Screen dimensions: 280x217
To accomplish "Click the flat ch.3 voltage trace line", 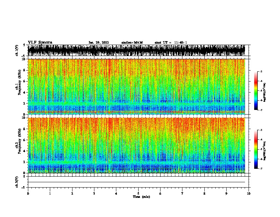I will [x=136, y=182].
